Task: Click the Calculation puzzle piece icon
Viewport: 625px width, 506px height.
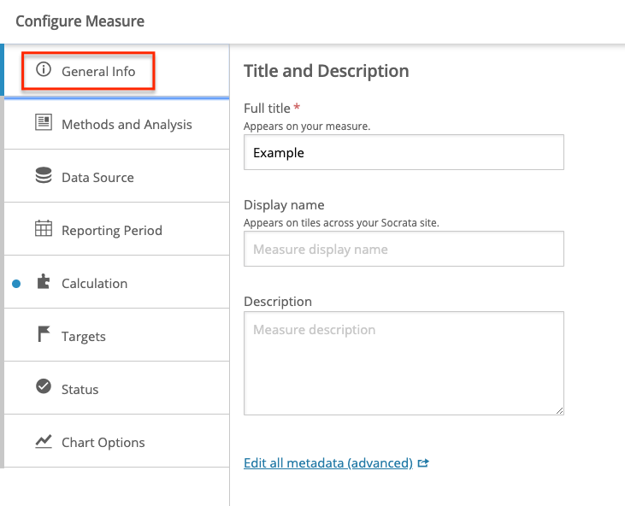Action: [x=44, y=281]
